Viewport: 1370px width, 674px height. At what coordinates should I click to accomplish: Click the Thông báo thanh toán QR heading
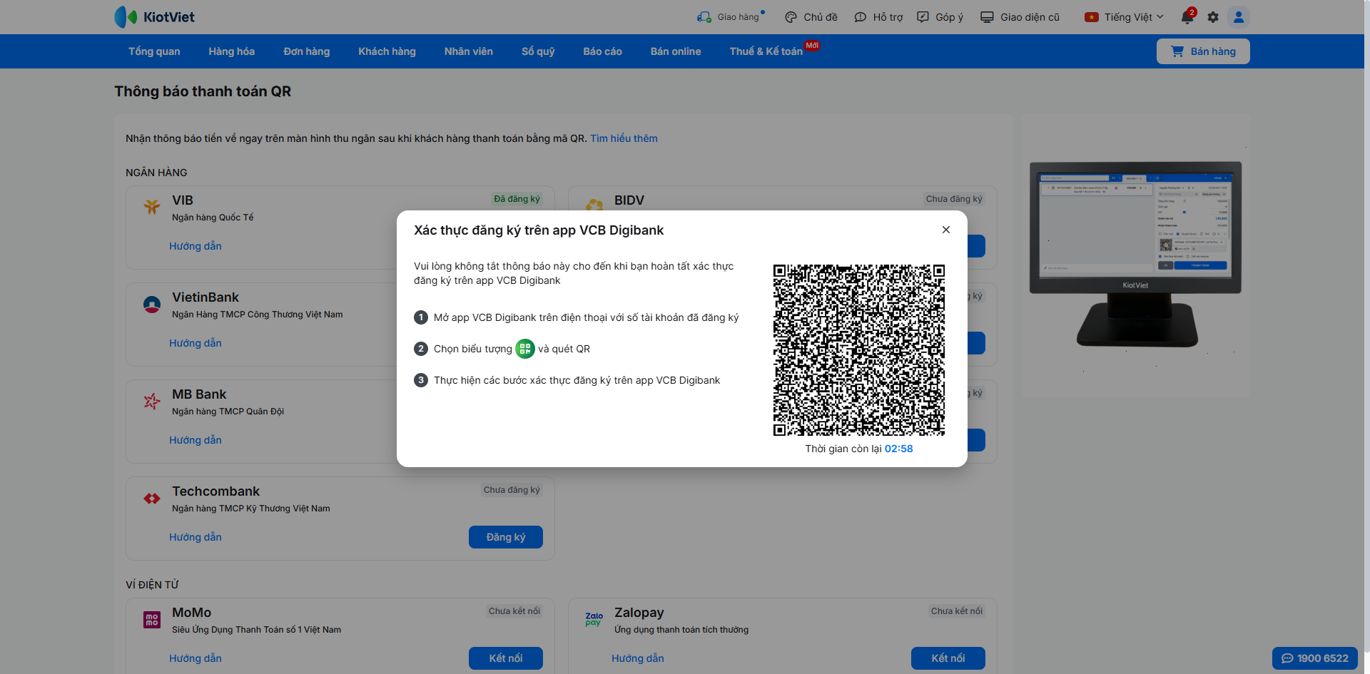(203, 91)
